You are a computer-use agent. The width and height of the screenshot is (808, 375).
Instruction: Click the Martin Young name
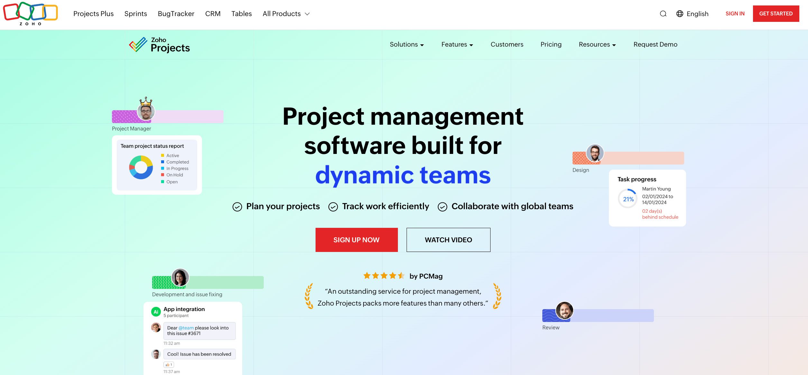point(656,189)
